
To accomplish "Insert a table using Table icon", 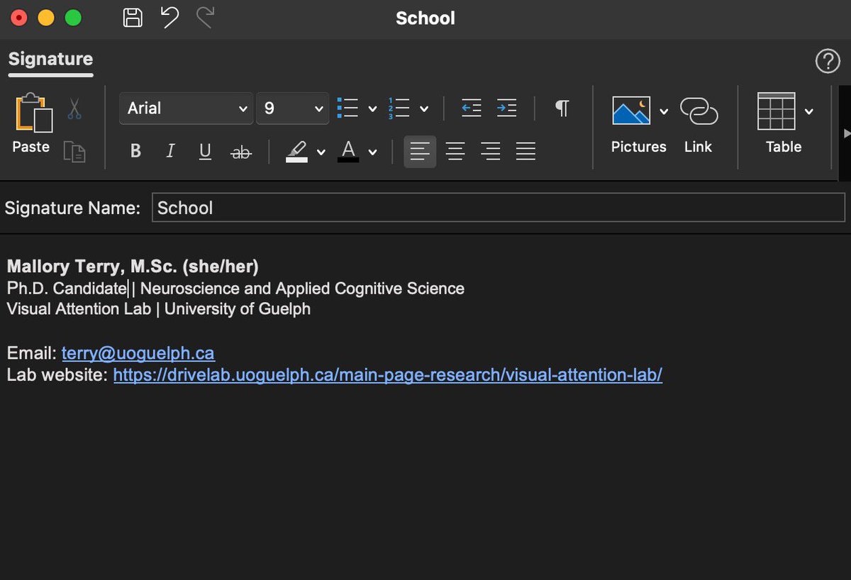I will (x=776, y=111).
